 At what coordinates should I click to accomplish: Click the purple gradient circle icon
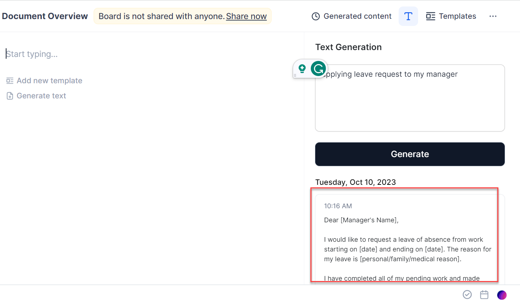click(x=502, y=295)
